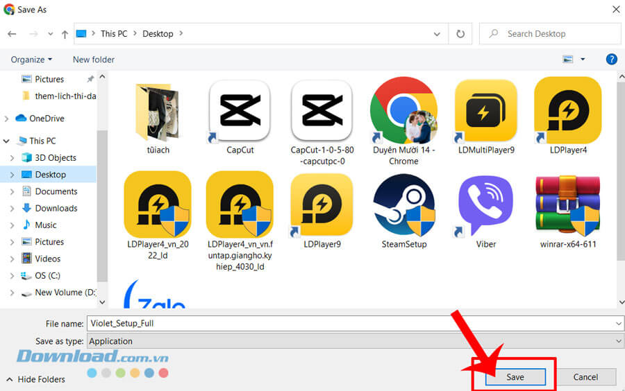This screenshot has width=625, height=391.
Task: Select the SteamSetup installer icon
Action: [403, 205]
